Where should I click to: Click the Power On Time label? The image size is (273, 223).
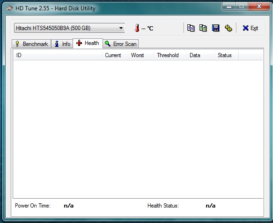pyautogui.click(x=33, y=206)
